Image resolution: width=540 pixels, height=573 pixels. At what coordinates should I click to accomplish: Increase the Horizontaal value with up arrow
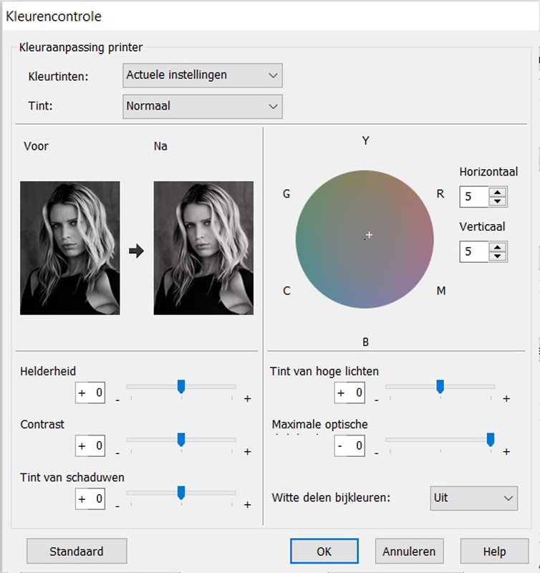(x=497, y=193)
